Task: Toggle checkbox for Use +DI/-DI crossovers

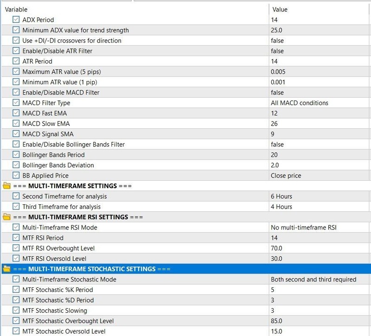Action: tap(16, 40)
